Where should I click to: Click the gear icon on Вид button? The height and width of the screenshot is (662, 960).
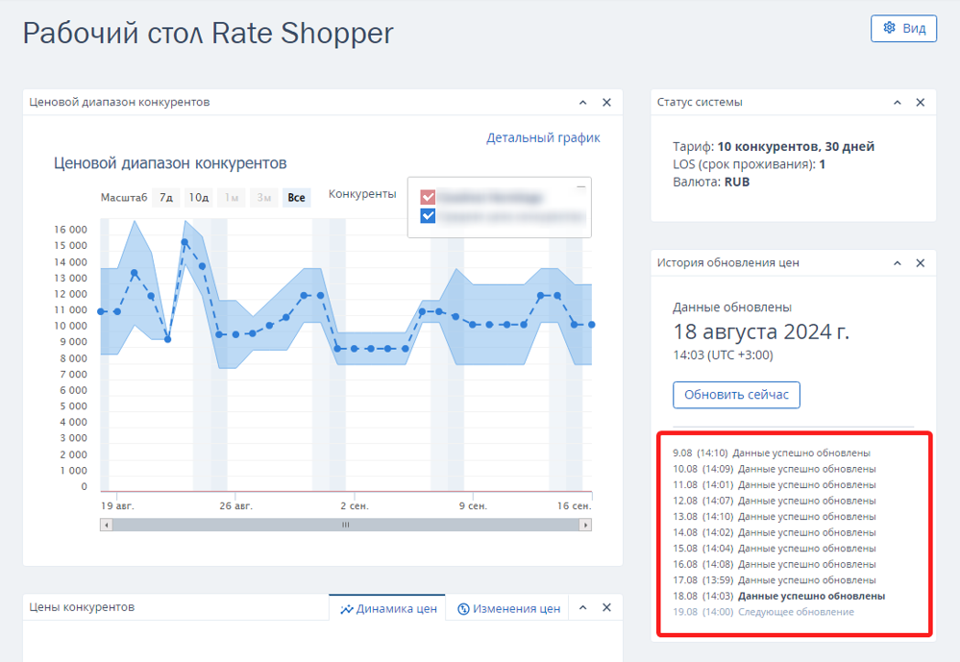[890, 28]
